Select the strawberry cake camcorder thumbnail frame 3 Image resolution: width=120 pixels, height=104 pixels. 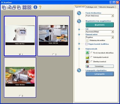pos(20,77)
